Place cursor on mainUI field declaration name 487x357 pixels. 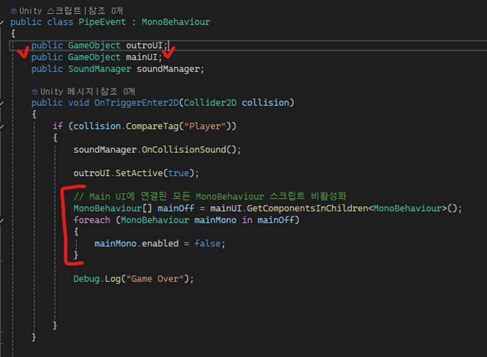click(141, 57)
